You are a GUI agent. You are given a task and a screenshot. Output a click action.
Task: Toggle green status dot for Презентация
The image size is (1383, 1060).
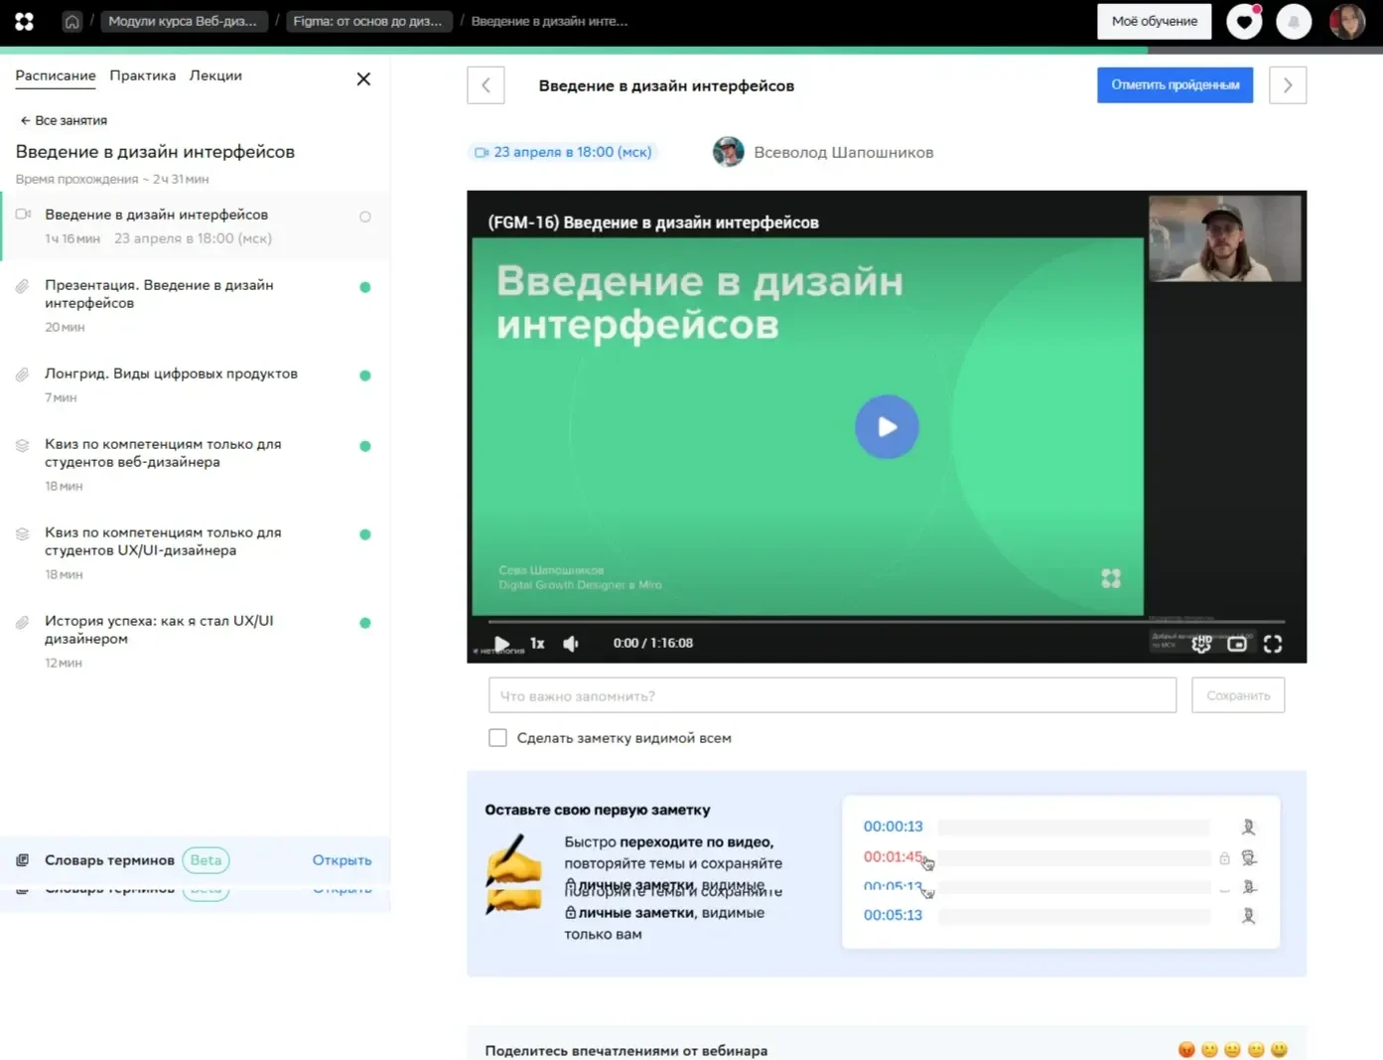pyautogui.click(x=365, y=287)
